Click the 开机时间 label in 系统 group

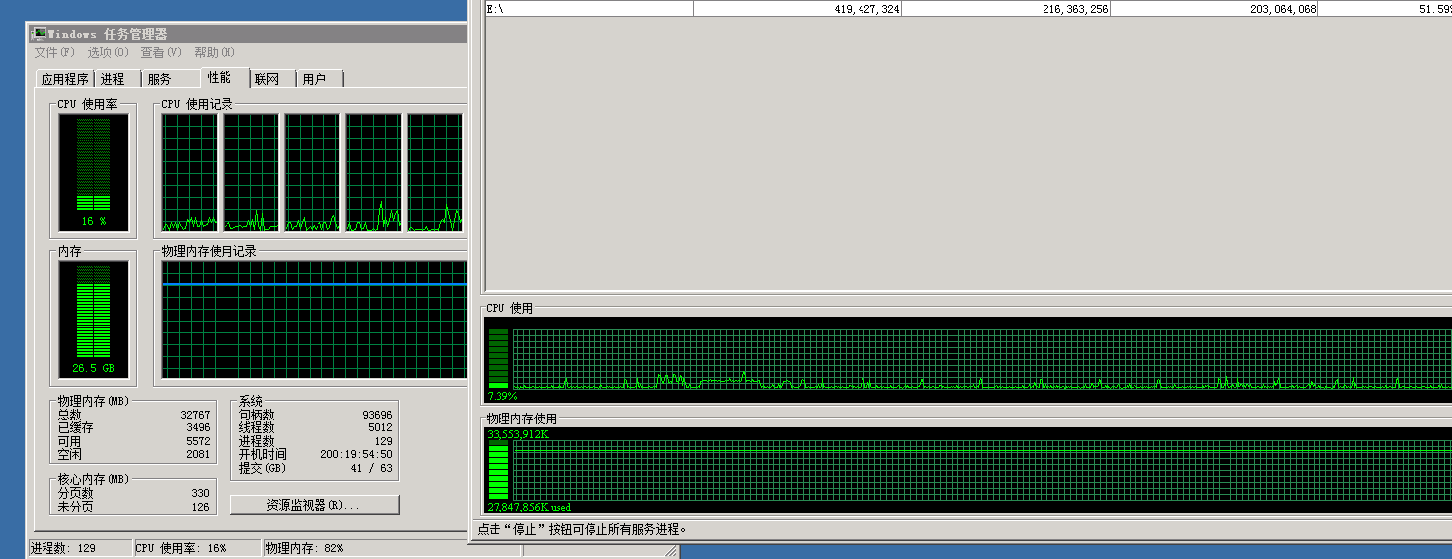[x=263, y=454]
